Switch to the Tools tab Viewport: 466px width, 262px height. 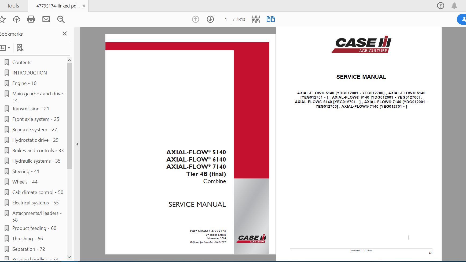pos(13,6)
